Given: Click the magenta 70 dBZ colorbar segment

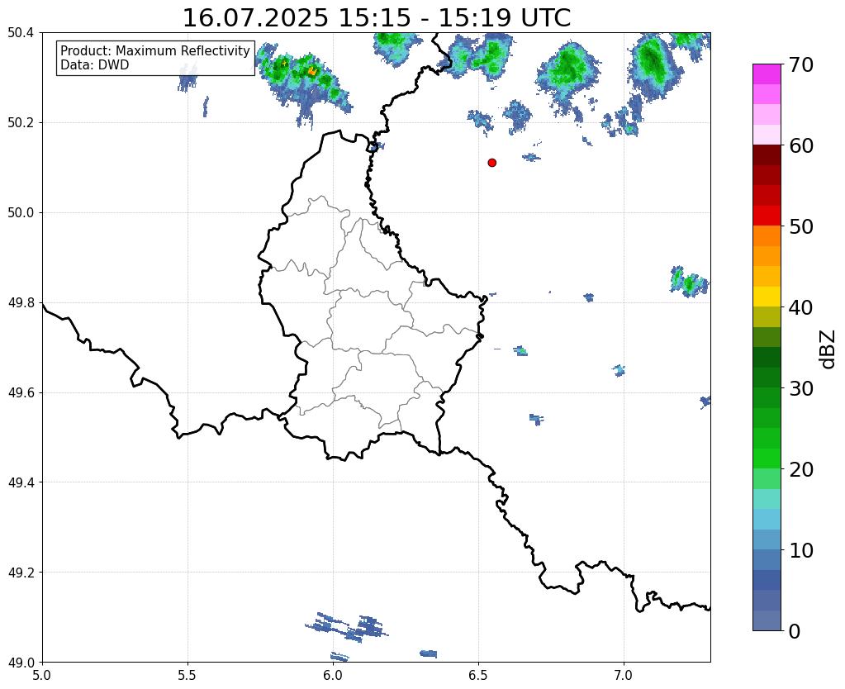Looking at the screenshot, I should tap(767, 74).
